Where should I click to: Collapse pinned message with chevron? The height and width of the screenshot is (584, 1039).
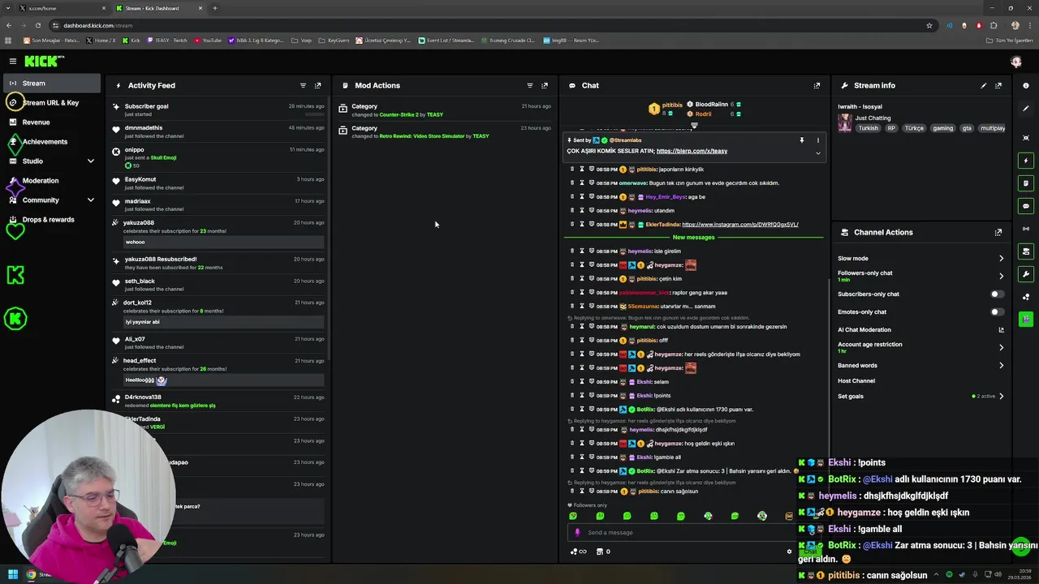coord(817,152)
